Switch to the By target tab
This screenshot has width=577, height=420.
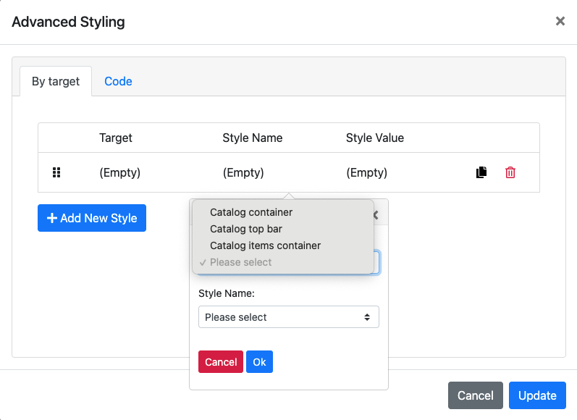point(56,81)
